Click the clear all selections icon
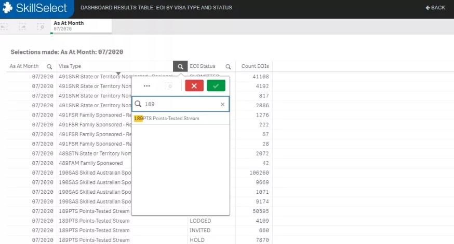454x244 pixels. tap(41, 26)
